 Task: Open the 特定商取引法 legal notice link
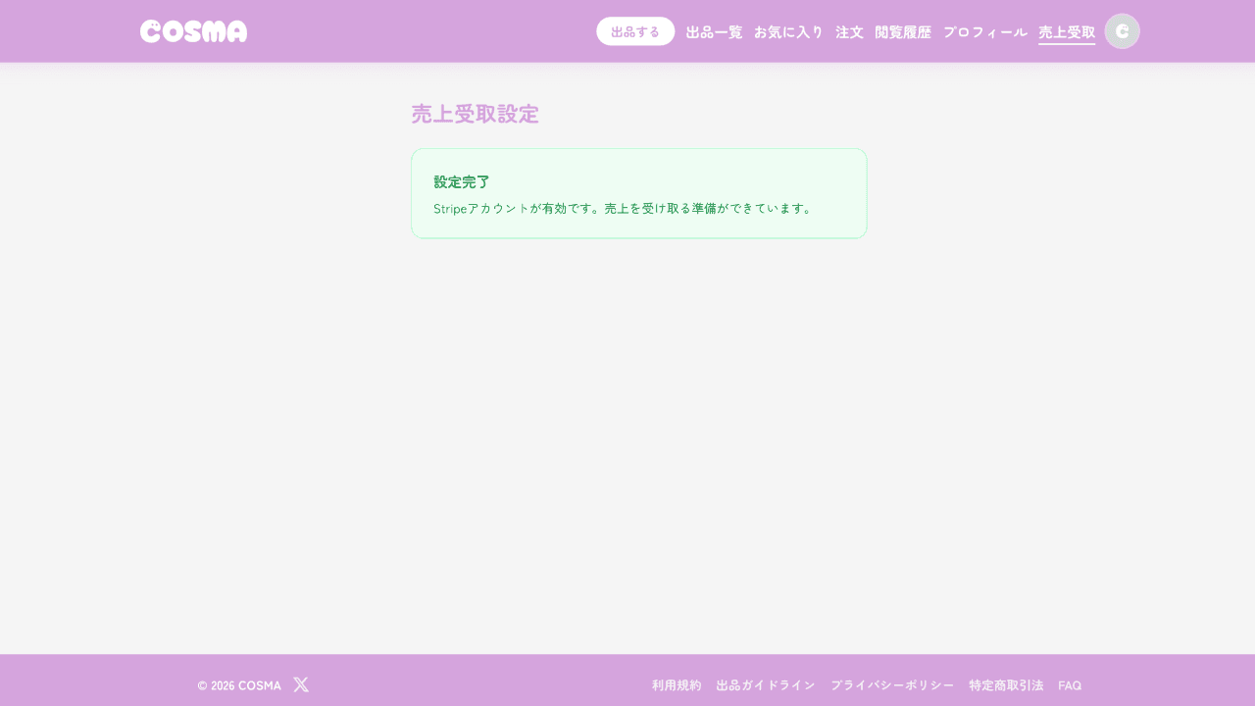[1006, 684]
